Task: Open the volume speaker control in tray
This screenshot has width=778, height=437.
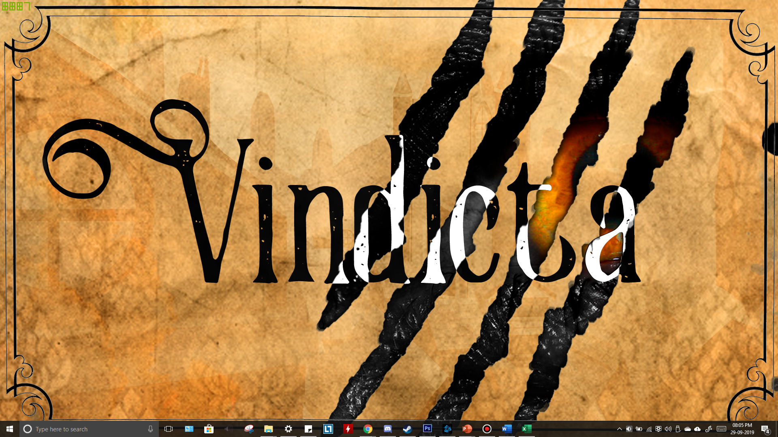Action: tap(668, 429)
